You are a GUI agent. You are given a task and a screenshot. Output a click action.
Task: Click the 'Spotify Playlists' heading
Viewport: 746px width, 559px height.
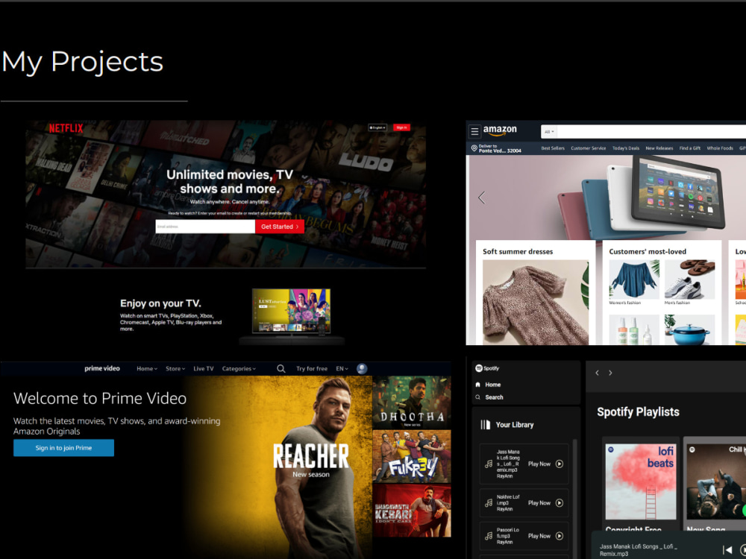tap(638, 412)
